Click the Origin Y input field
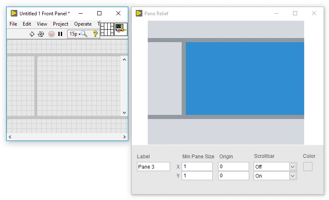329x200 pixels. tap(233, 176)
